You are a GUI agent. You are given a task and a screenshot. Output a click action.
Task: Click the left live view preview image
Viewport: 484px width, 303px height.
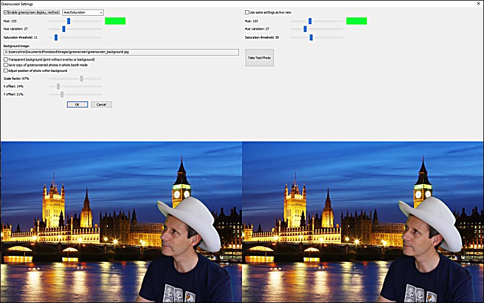click(121, 222)
